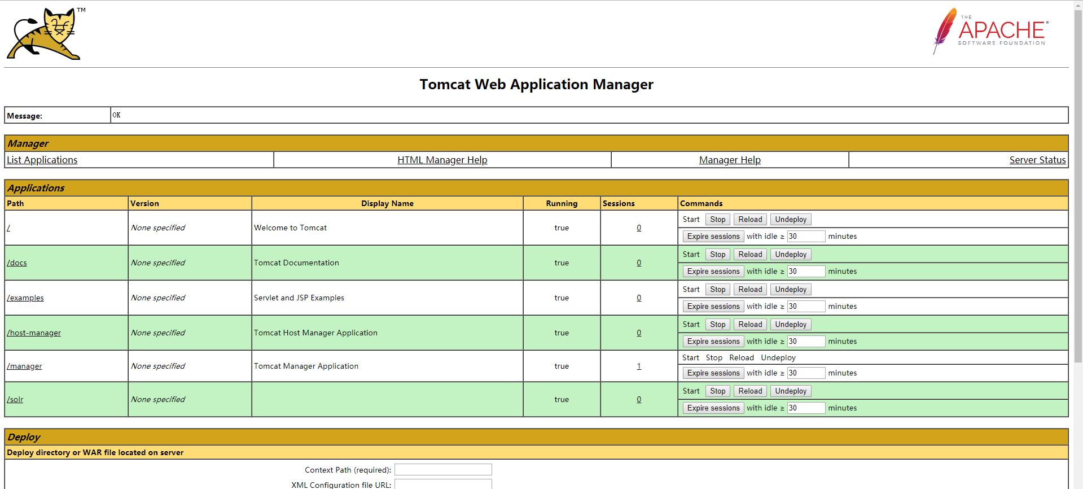Focus idle minutes field for /manager
This screenshot has width=1083, height=489.
coord(806,373)
